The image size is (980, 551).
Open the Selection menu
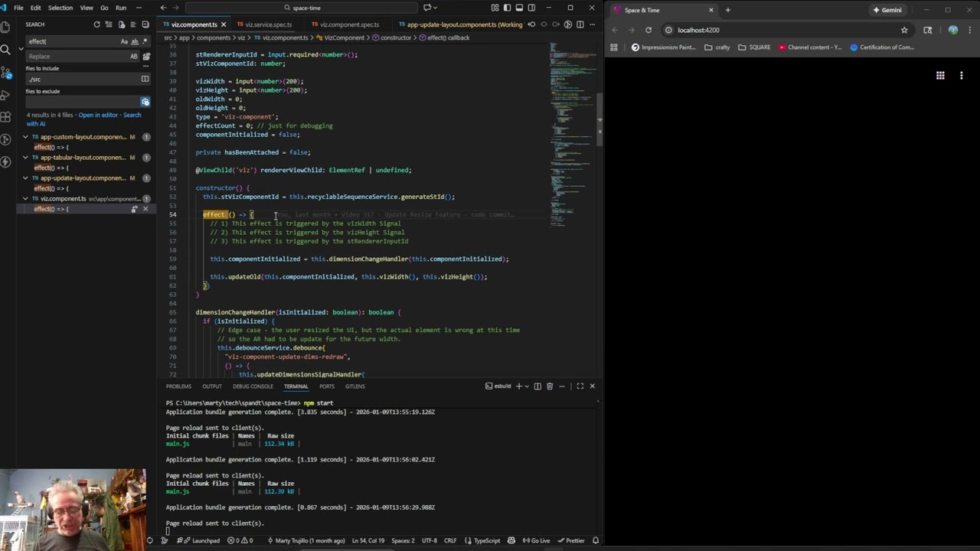pos(60,8)
